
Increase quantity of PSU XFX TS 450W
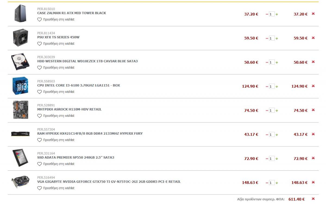277,38
